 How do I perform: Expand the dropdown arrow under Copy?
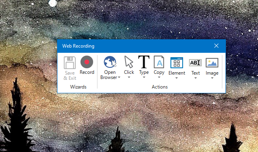click(x=159, y=77)
